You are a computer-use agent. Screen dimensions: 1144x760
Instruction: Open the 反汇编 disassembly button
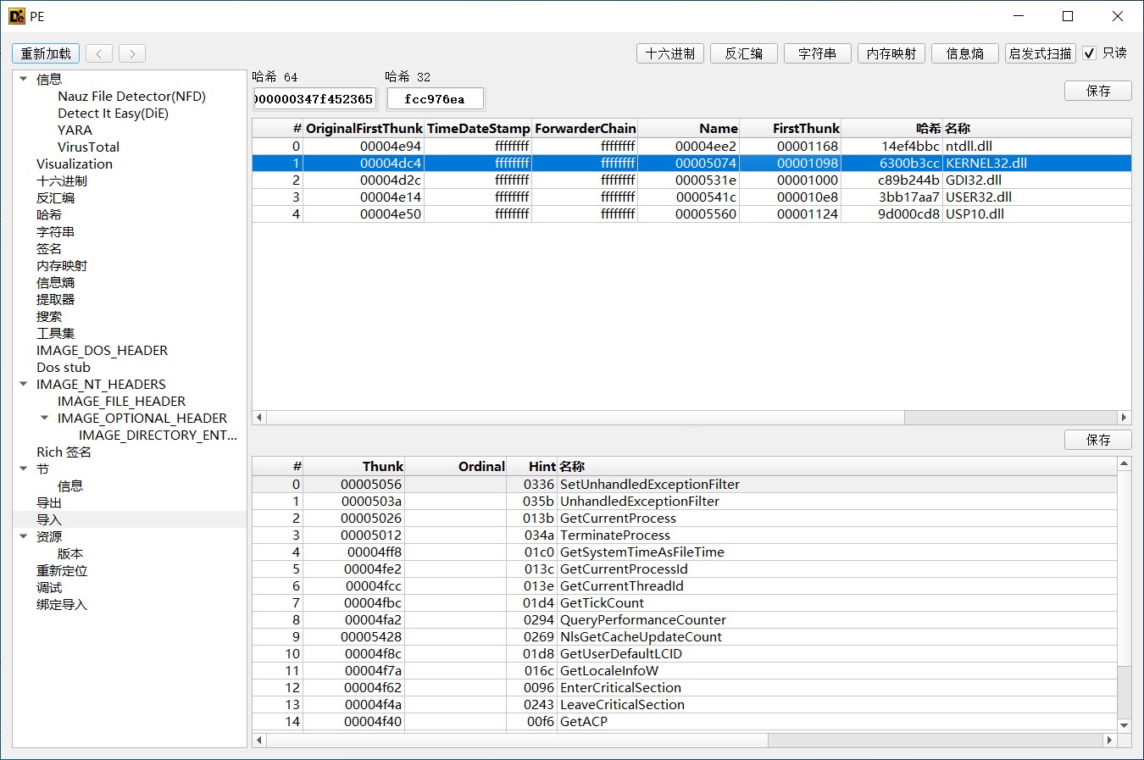[x=744, y=53]
